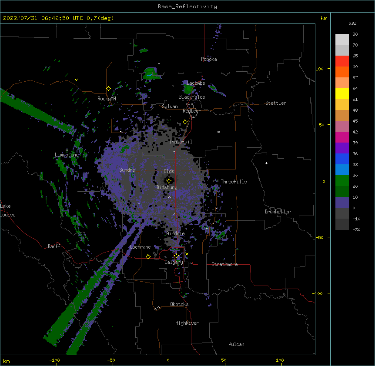
Task: Click the Banff label on the map
Action: 54,246
